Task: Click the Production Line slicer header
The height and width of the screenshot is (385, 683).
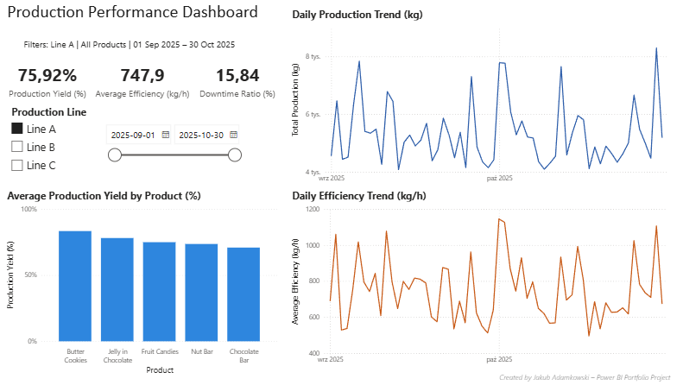Action: pyautogui.click(x=48, y=112)
